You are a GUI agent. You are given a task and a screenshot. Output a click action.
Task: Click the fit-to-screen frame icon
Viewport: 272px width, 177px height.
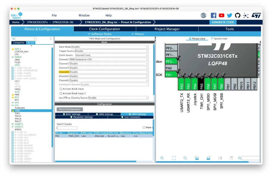tap(174, 158)
